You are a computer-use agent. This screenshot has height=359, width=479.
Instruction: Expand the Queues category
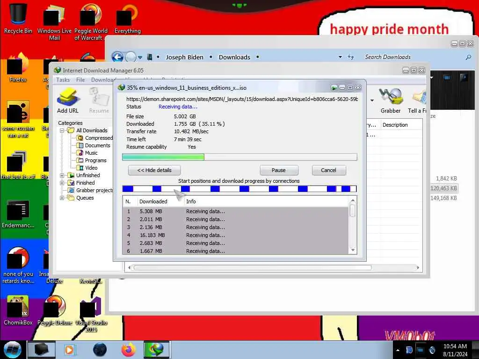click(62, 198)
